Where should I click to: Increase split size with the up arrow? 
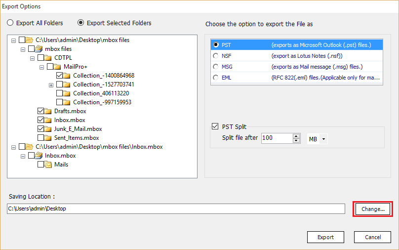pos(296,136)
